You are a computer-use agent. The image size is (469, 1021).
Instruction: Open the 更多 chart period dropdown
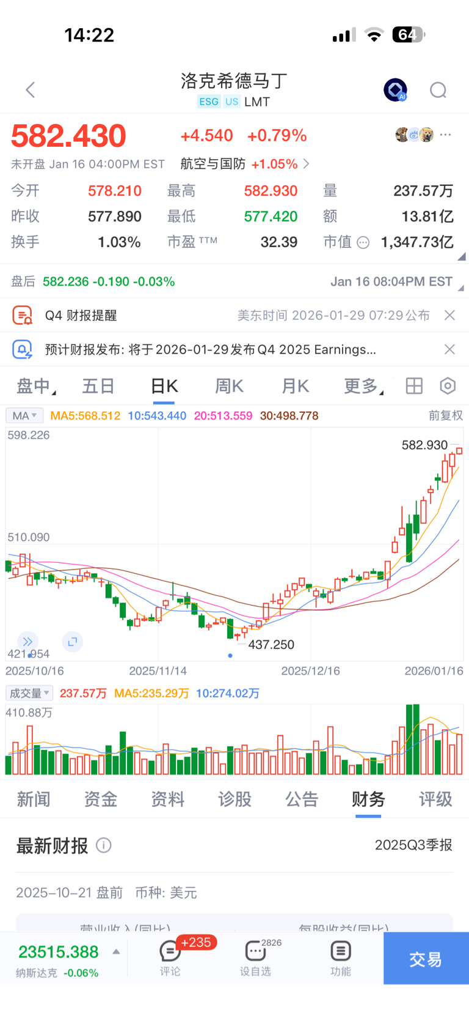pyautogui.click(x=364, y=386)
